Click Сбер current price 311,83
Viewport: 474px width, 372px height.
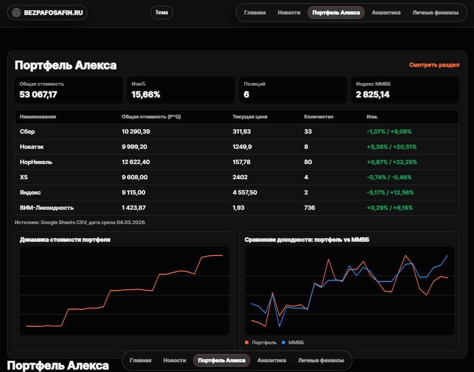pyautogui.click(x=242, y=131)
